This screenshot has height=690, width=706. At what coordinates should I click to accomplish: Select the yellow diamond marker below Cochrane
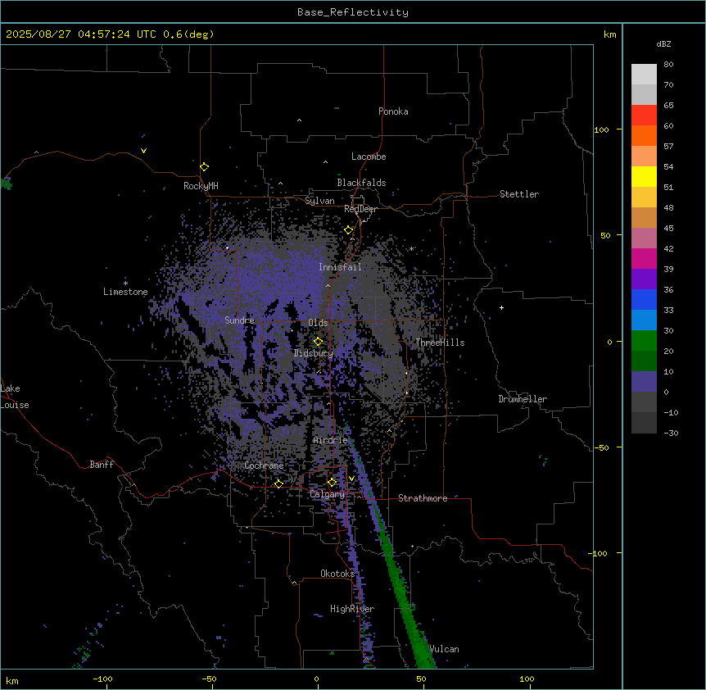click(x=278, y=483)
